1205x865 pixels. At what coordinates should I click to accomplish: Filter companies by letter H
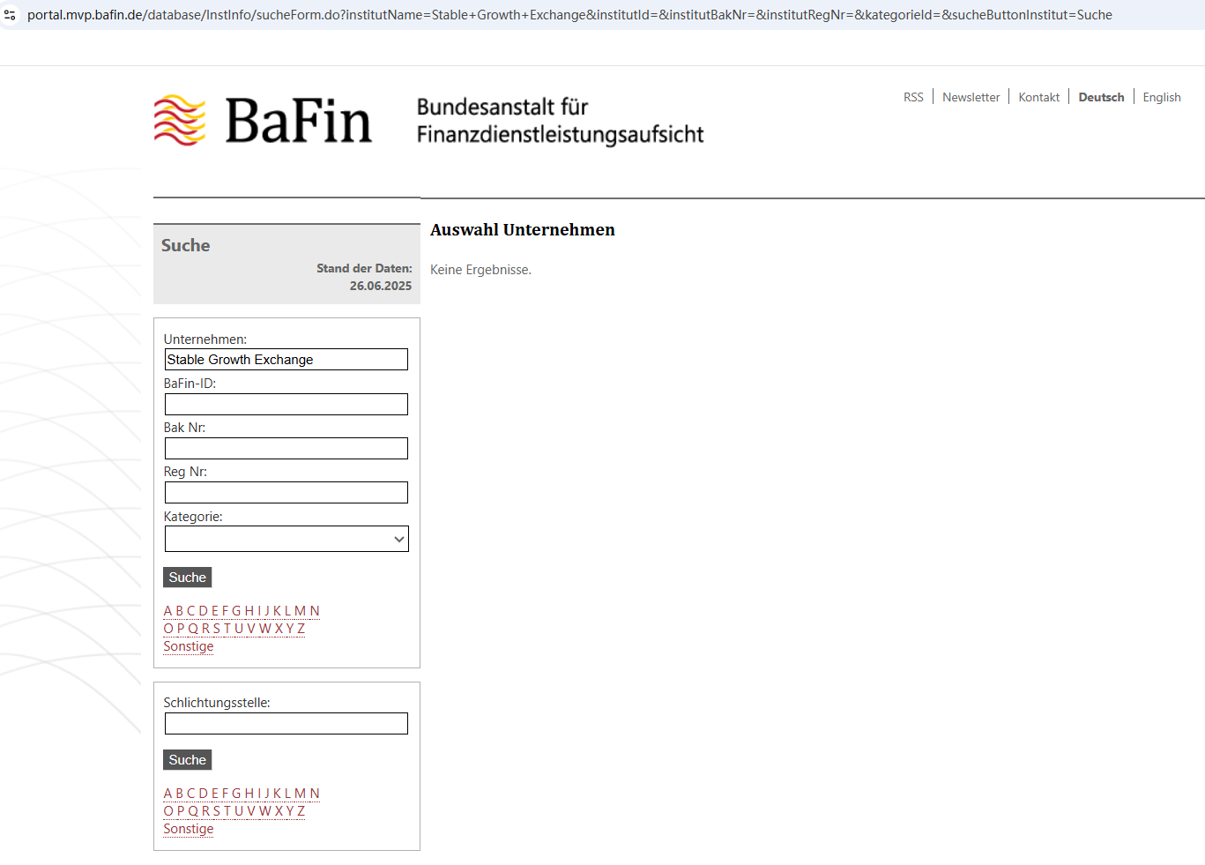click(249, 611)
